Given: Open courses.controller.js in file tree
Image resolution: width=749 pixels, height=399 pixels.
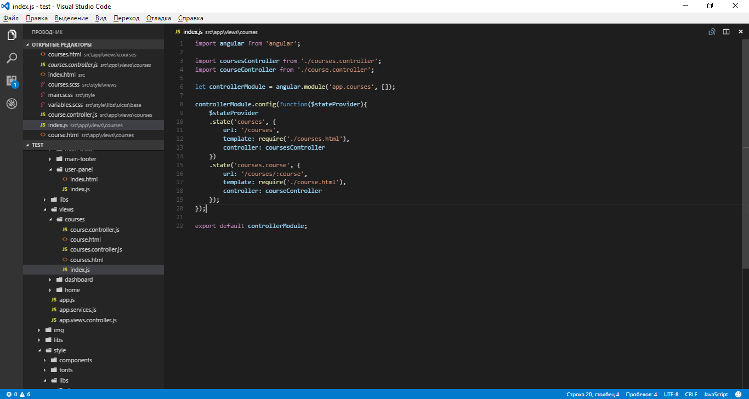Looking at the screenshot, I should click(x=95, y=249).
